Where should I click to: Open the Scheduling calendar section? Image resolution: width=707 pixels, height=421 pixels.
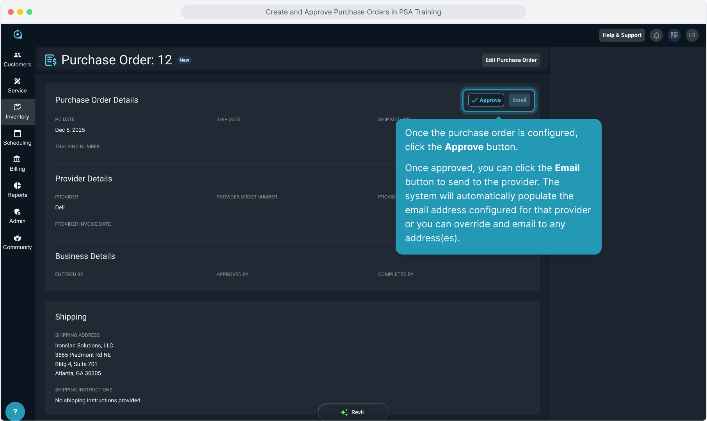pos(18,138)
